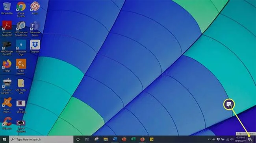This screenshot has height=143, width=256.
Task: Open Avast Passwords desktop icon
Action: (x=21, y=67)
